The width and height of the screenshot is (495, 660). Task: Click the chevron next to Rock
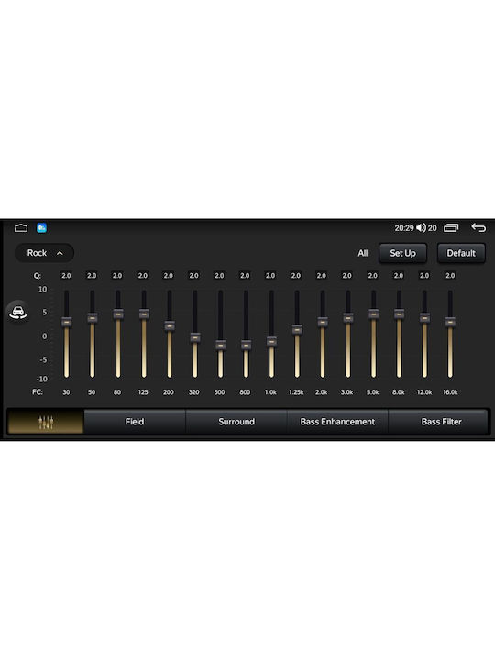pos(60,253)
